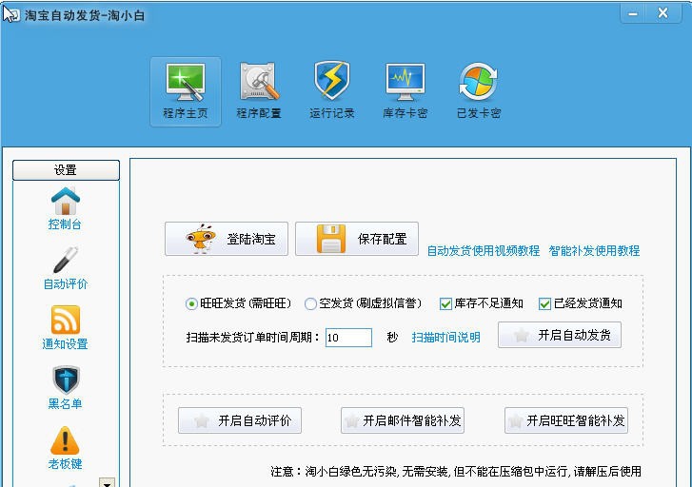This screenshot has width=692, height=487.
Task: Open 老板键 warning icon
Action: pos(65,440)
